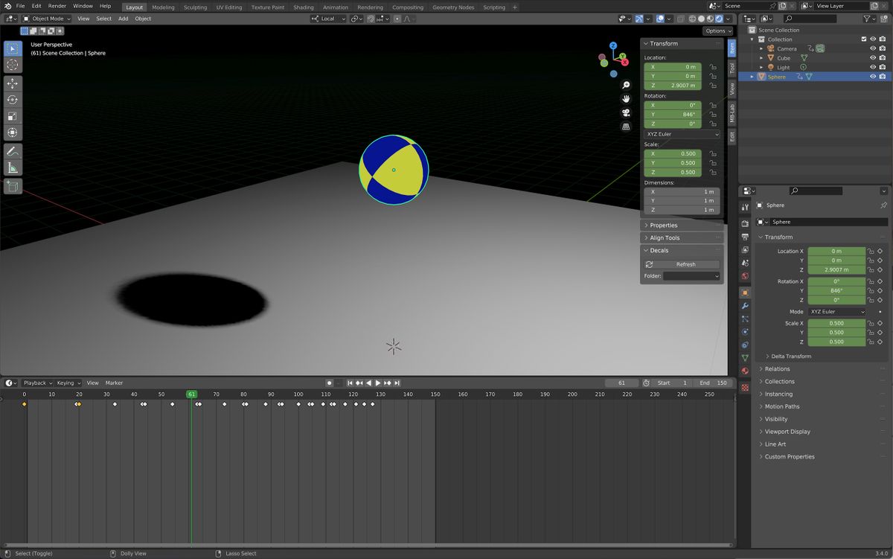Open the Render menu
The height and width of the screenshot is (559, 893).
(57, 5)
